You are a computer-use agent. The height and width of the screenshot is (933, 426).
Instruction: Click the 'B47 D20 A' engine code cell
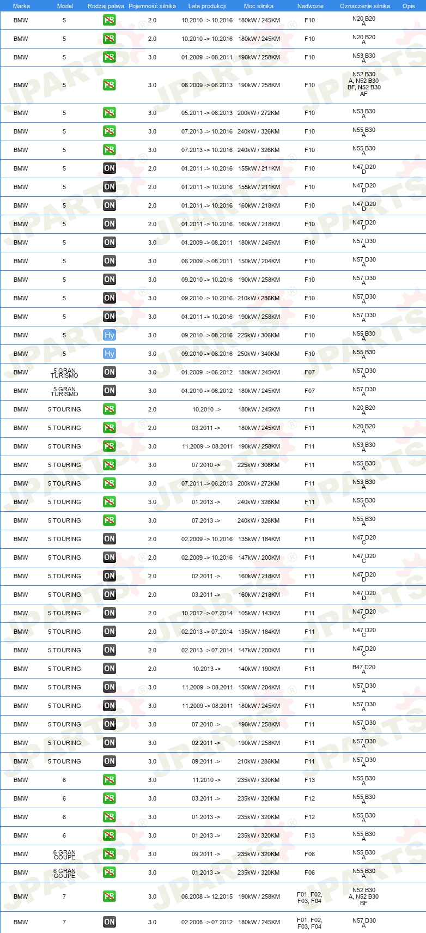tap(364, 669)
